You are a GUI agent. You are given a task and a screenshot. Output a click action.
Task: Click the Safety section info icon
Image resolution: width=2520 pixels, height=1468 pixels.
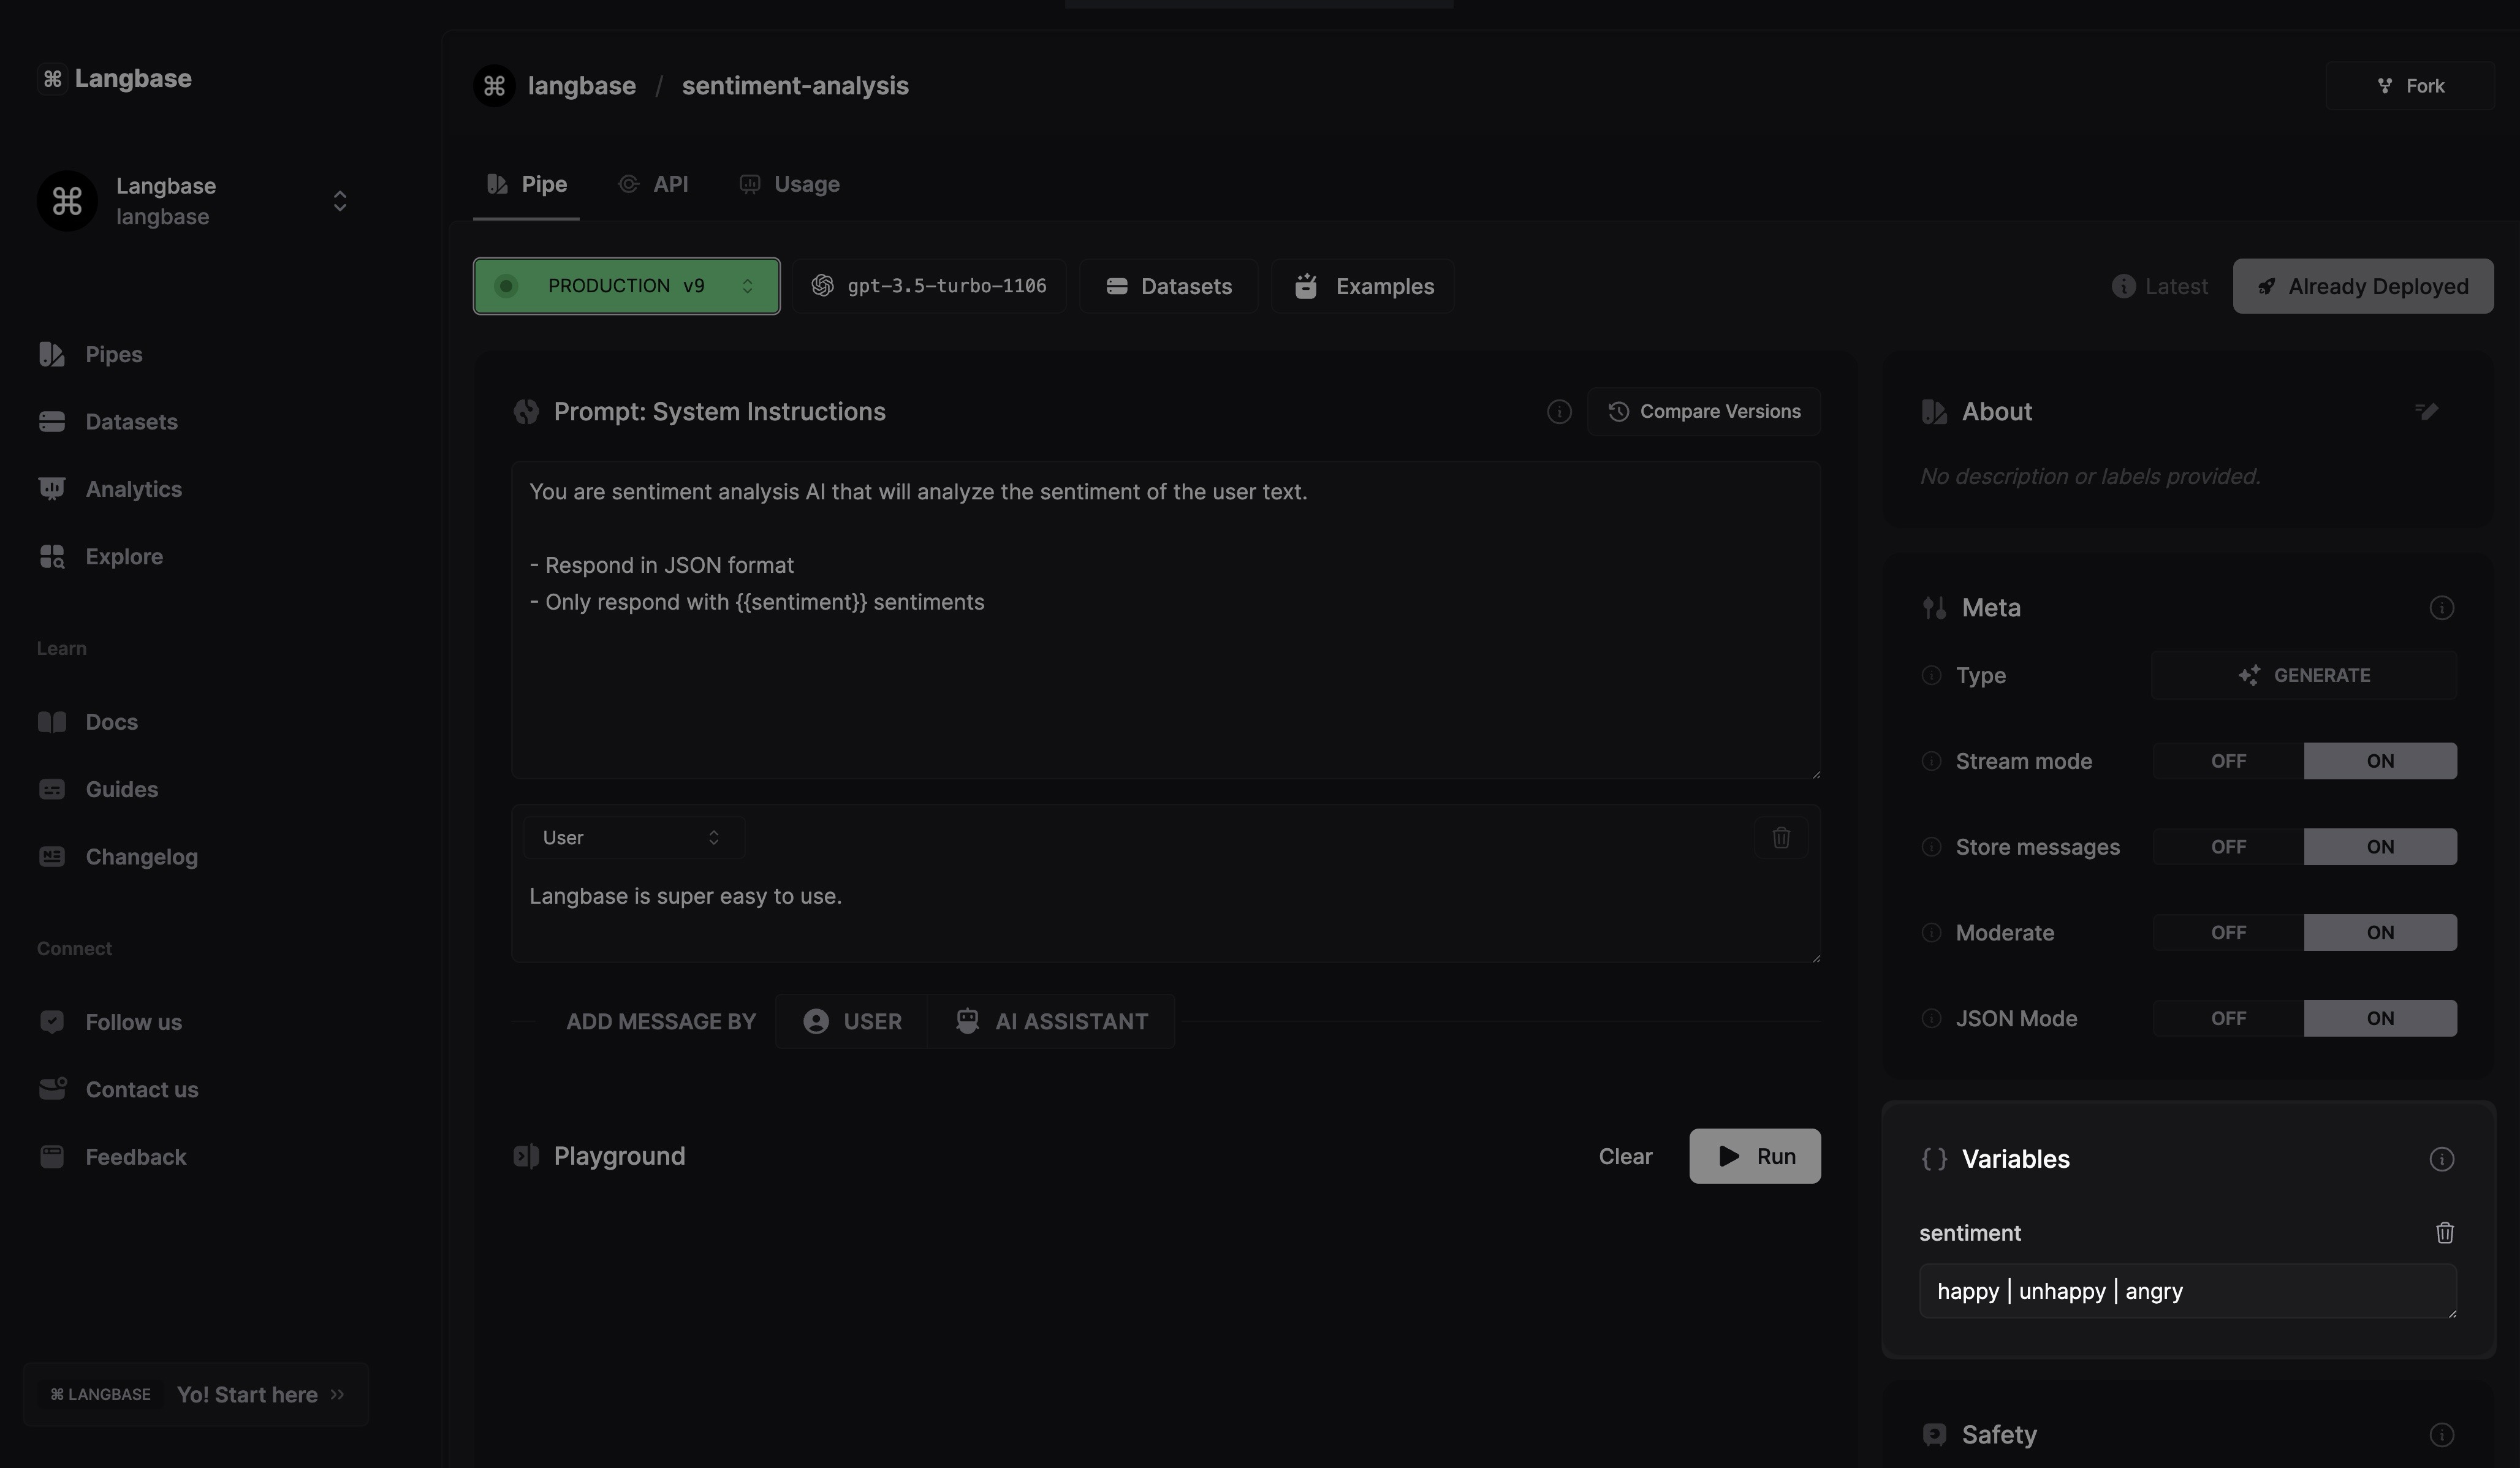pyautogui.click(x=2441, y=1435)
